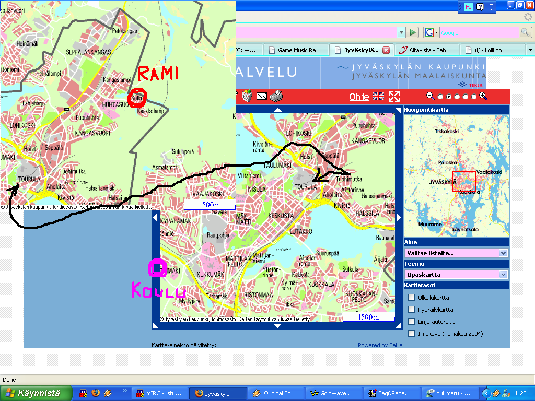
Task: Switch to the Game Music Re... tab
Action: (296, 50)
